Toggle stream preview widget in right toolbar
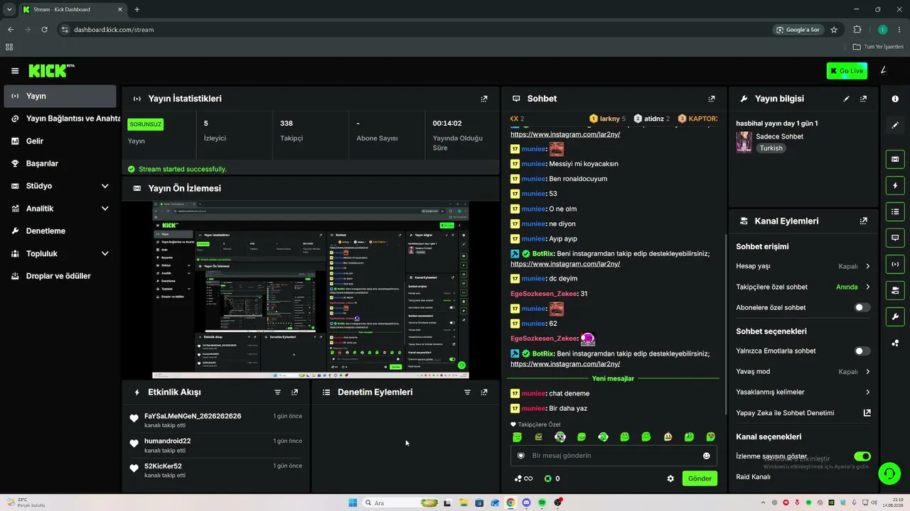This screenshot has height=511, width=910. click(895, 159)
